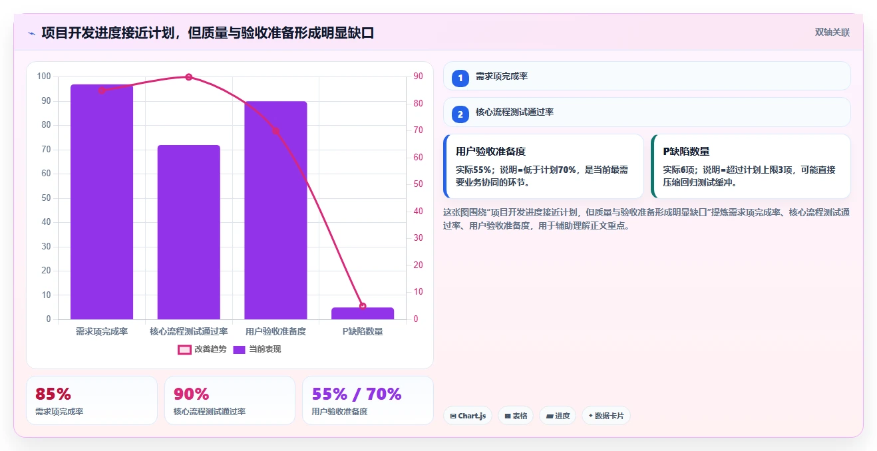The image size is (877, 451).
Task: Toggle the 改善趋势 legend entry
Action: [x=202, y=349]
